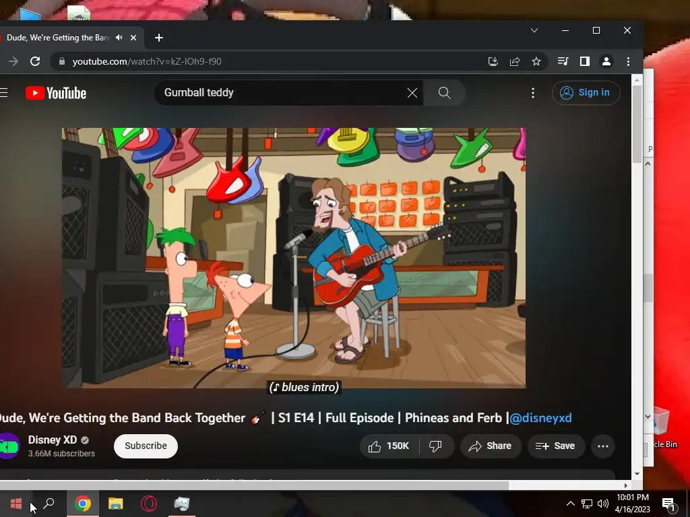The height and width of the screenshot is (517, 690).
Task: Open the monitor app on the taskbar
Action: [x=182, y=504]
